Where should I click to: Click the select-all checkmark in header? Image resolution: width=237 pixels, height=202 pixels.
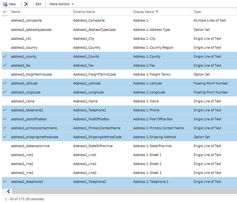pos(4,12)
